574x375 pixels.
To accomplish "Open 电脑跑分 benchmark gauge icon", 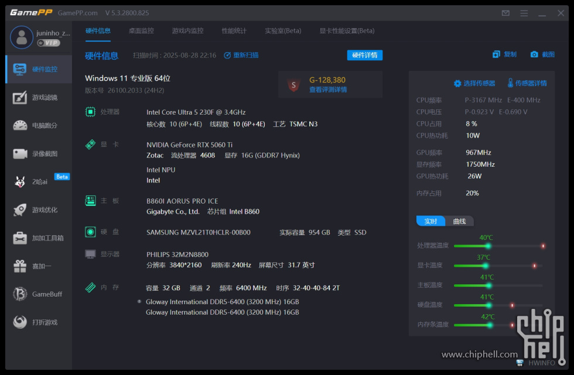I will (x=20, y=125).
